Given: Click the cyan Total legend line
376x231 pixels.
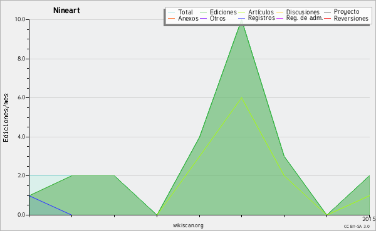Looking at the screenshot, I should click(x=172, y=12).
